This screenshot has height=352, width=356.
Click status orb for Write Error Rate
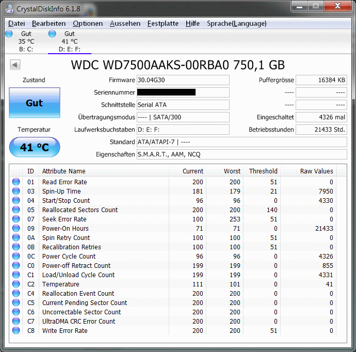tap(16, 331)
